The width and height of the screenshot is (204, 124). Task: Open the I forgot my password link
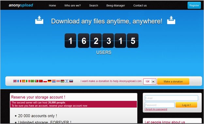coord(156,109)
